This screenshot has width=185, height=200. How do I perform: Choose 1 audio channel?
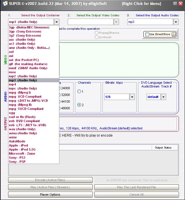[x=79, y=92]
